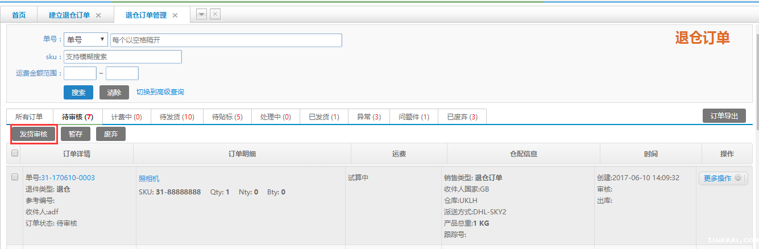Click the 收件人国家:GB text
759x249 pixels.
coord(466,189)
